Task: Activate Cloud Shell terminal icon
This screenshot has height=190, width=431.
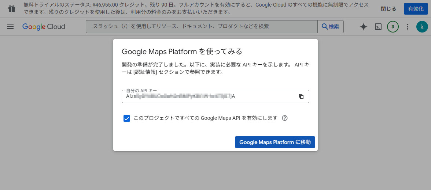Action: (378, 27)
